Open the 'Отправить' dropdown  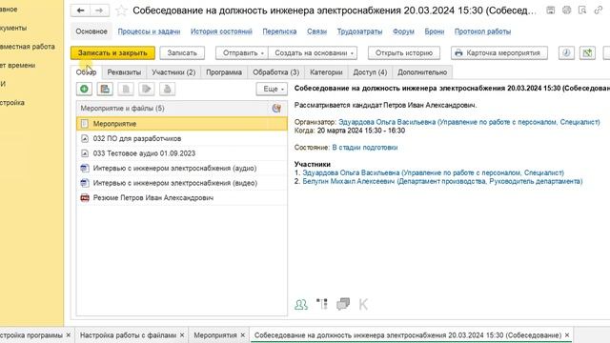[x=242, y=53]
